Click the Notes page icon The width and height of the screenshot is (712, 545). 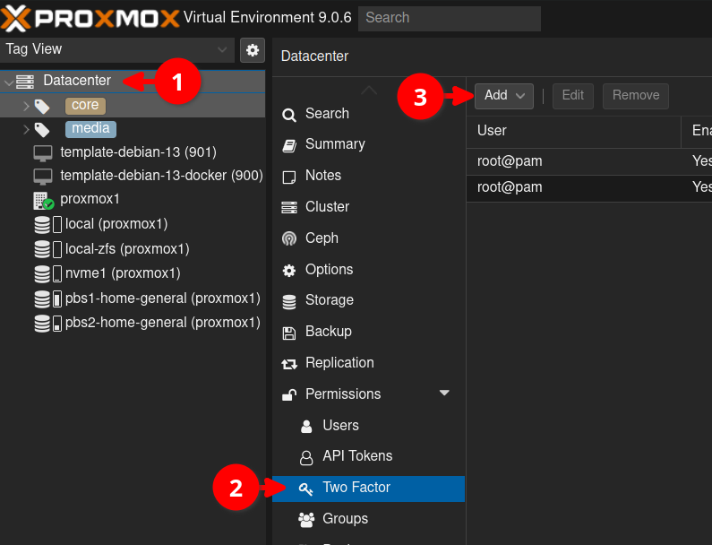coord(289,177)
